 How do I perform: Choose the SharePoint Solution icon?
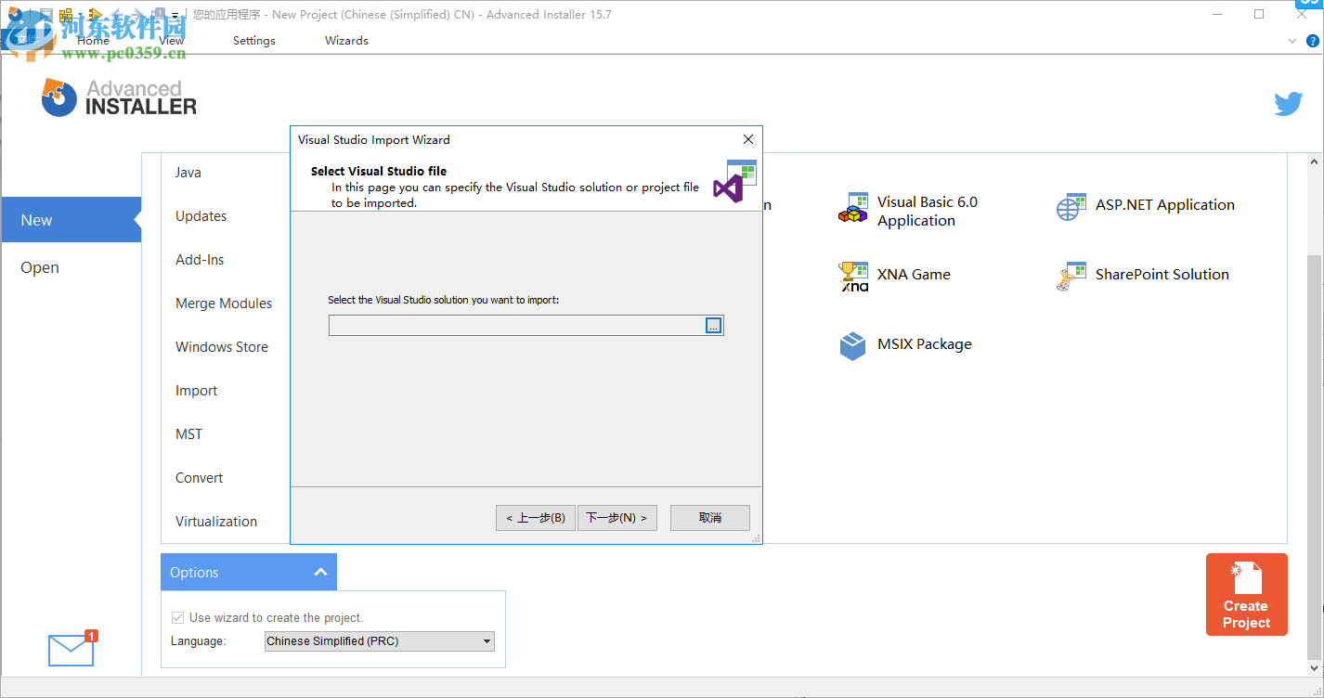[1071, 277]
